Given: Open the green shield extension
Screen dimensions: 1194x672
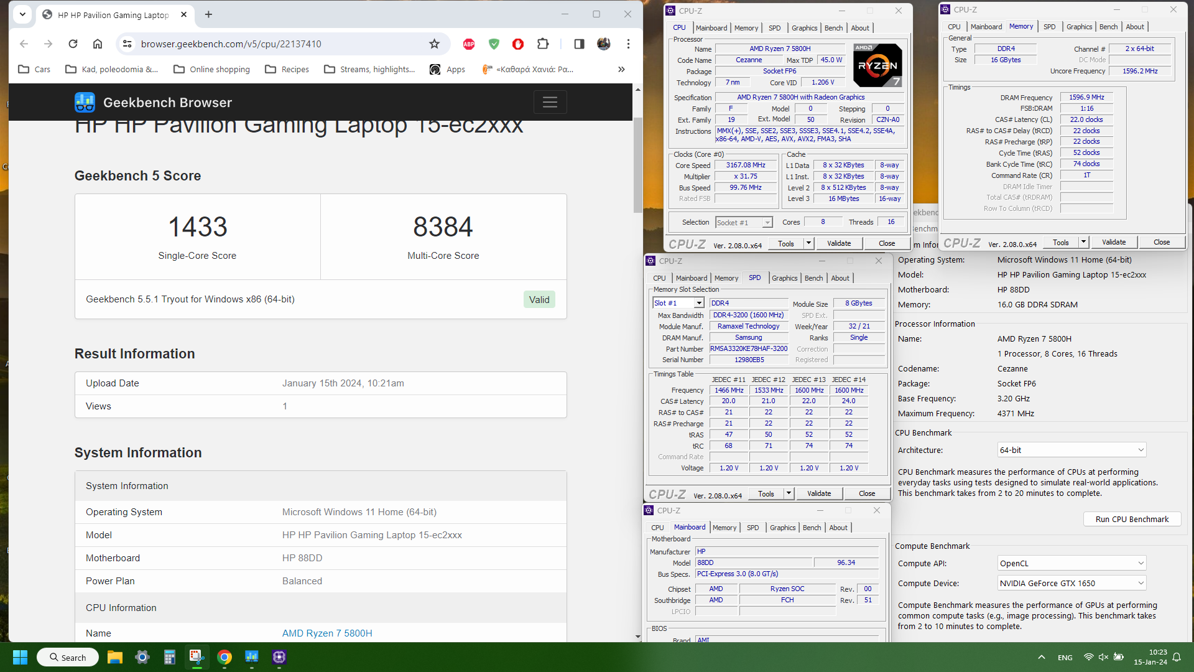Looking at the screenshot, I should [x=494, y=44].
